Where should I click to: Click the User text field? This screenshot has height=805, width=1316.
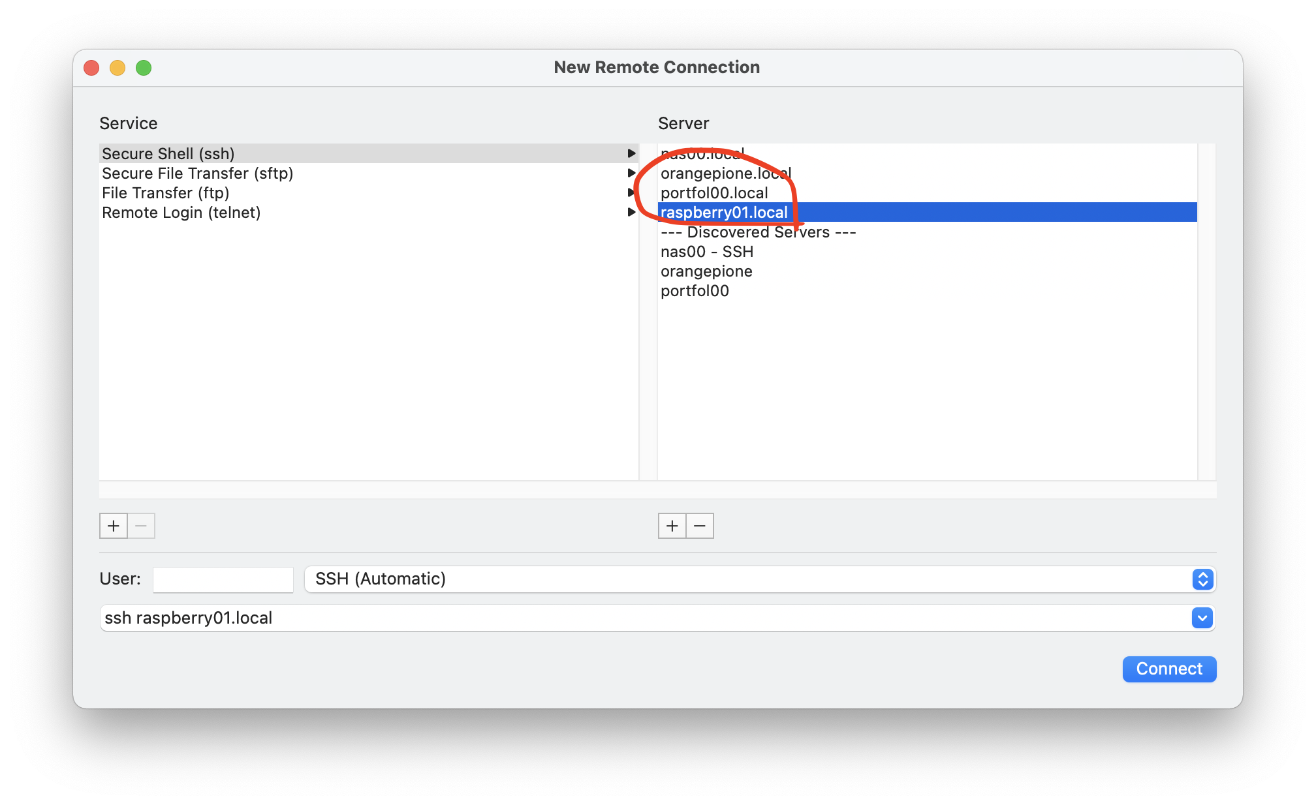coord(223,579)
